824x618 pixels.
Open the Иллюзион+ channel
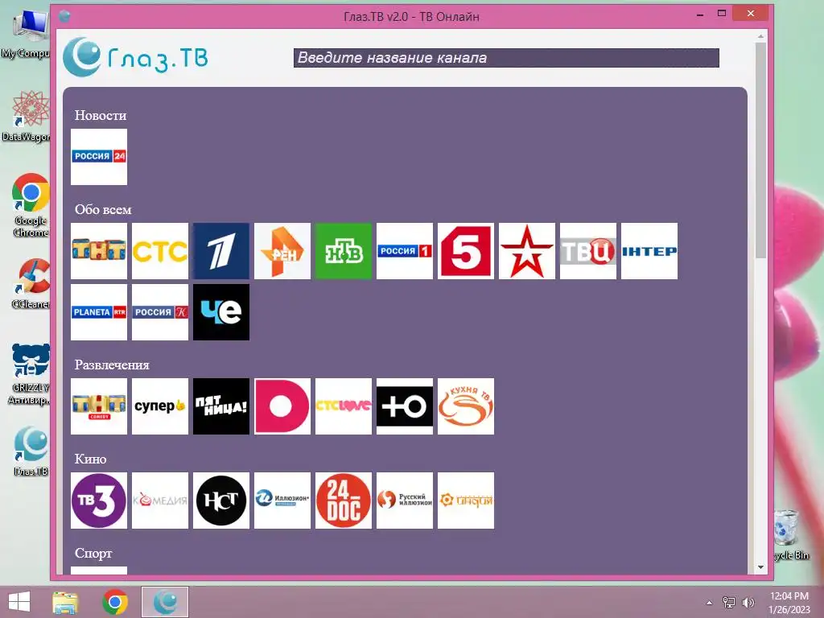pyautogui.click(x=282, y=501)
